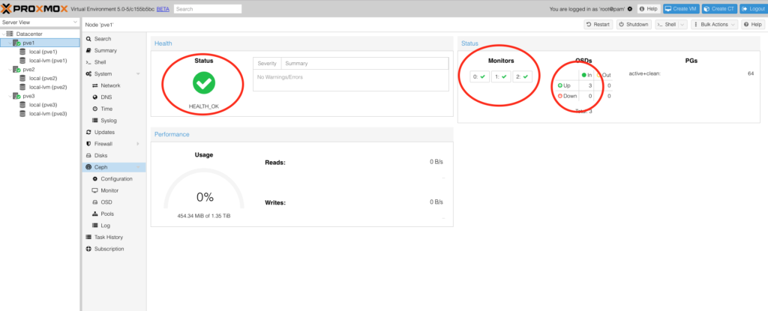Click the Summary book icon
Image resolution: width=768 pixels, height=311 pixels.
tap(88, 50)
